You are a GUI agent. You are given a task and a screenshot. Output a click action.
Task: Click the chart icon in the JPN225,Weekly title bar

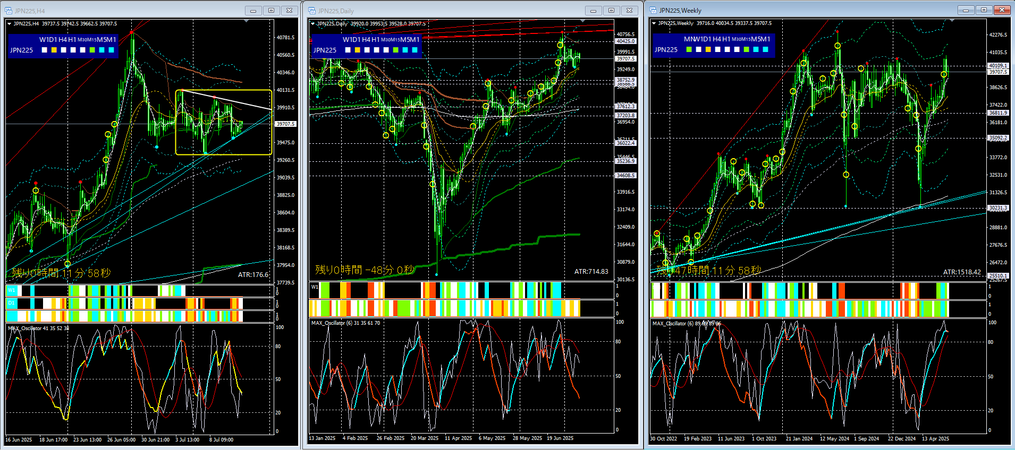coord(653,10)
